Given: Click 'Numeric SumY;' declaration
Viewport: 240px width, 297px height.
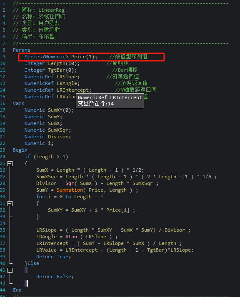Looking at the screenshot, I should click(43, 117).
